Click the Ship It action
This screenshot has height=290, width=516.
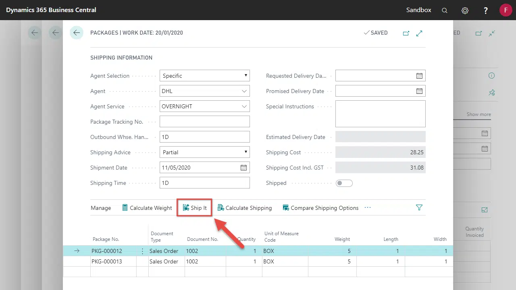[x=195, y=208]
